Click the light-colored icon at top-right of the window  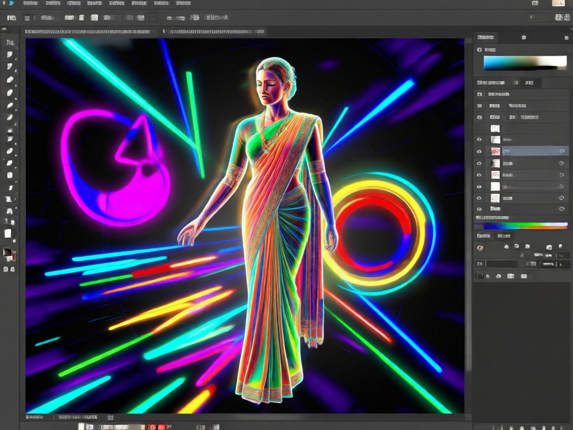pos(558,3)
